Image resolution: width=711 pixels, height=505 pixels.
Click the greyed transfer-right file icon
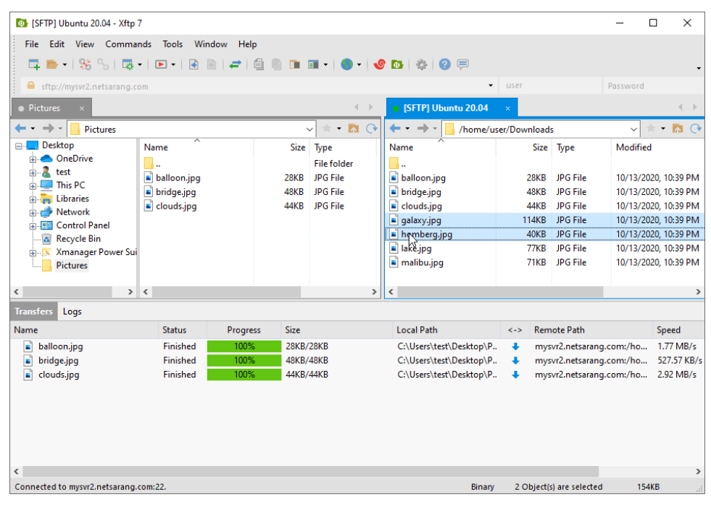(212, 64)
